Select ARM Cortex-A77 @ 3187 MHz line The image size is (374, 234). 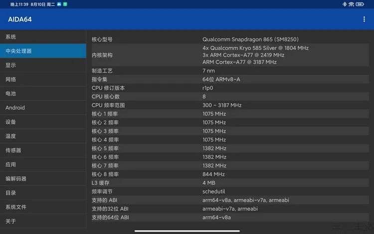pyautogui.click(x=239, y=62)
